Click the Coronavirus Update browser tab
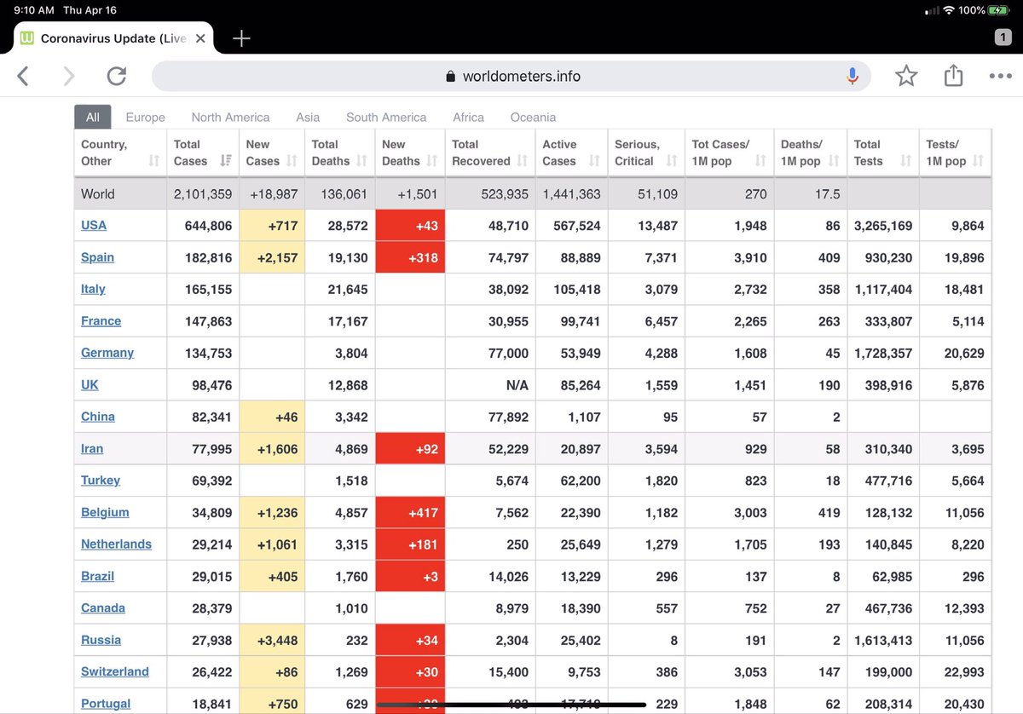Viewport: 1023px width, 714px height. 113,38
